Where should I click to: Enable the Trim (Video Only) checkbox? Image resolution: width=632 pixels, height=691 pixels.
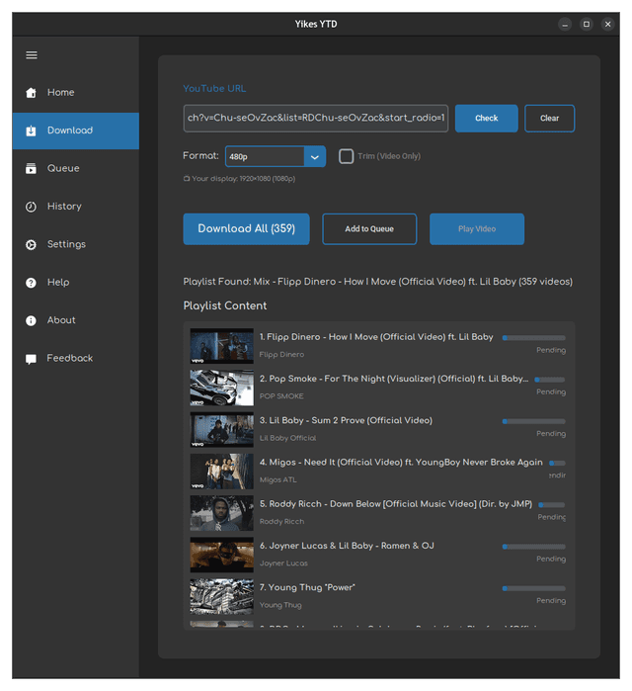pyautogui.click(x=346, y=156)
